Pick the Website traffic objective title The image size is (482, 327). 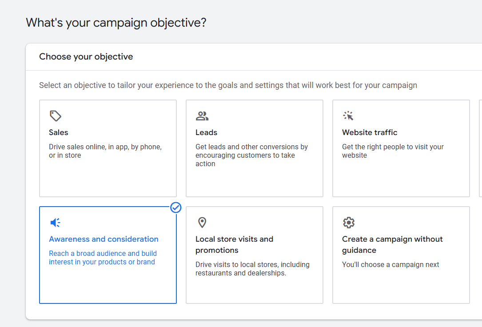click(370, 132)
